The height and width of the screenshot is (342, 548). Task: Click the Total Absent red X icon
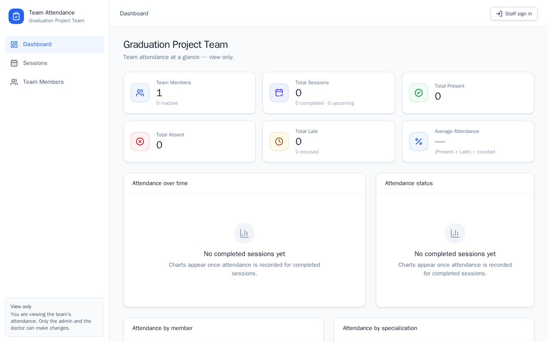coord(140,142)
